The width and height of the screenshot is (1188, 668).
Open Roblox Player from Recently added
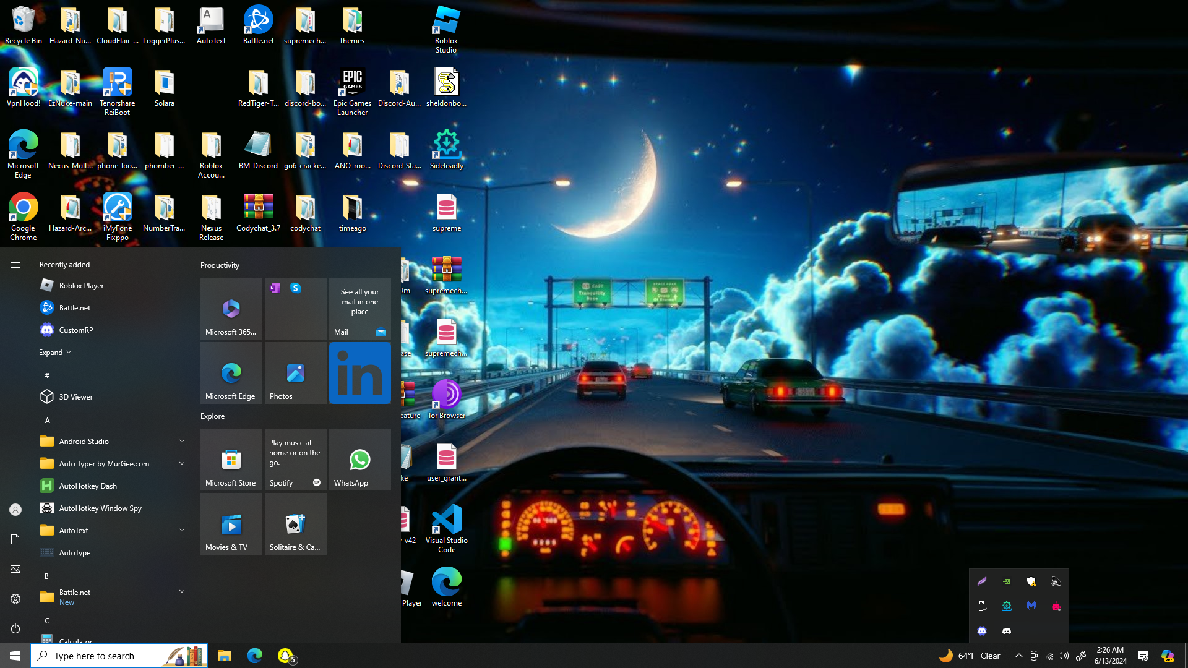pyautogui.click(x=81, y=286)
